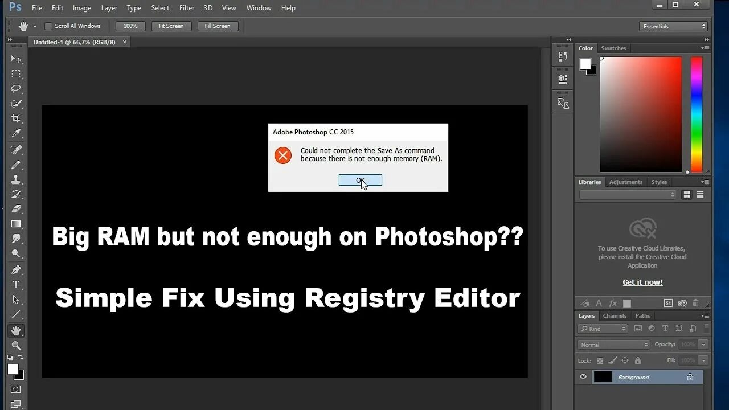
Task: Click the Fit Screen button
Action: tap(171, 26)
